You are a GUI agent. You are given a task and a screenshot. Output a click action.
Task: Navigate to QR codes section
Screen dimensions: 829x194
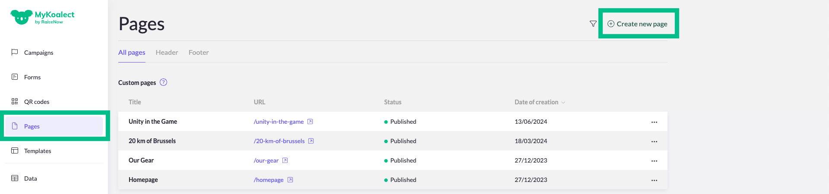click(x=37, y=102)
